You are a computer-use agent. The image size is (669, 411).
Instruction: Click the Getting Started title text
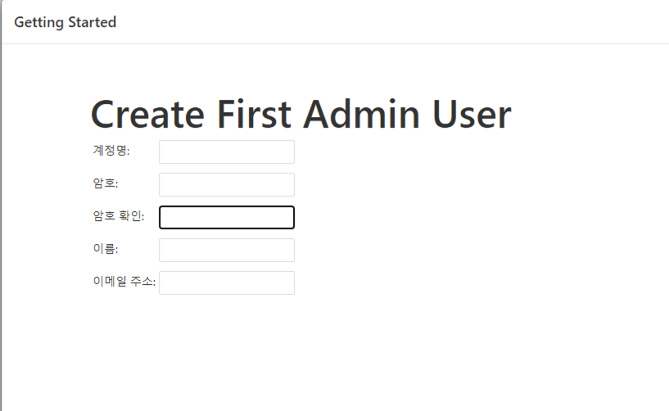click(65, 22)
